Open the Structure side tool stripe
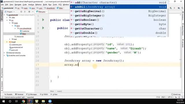The width and height of the screenshot is (185, 104). point(2,86)
